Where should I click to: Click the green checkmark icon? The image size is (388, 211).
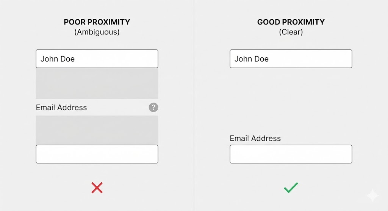coord(291,188)
